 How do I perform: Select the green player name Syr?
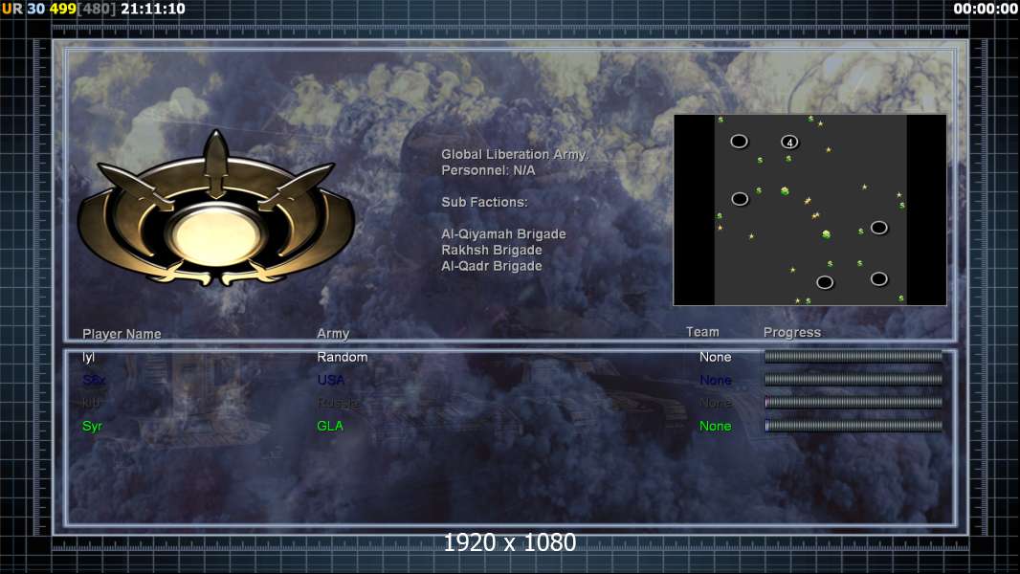[92, 427]
